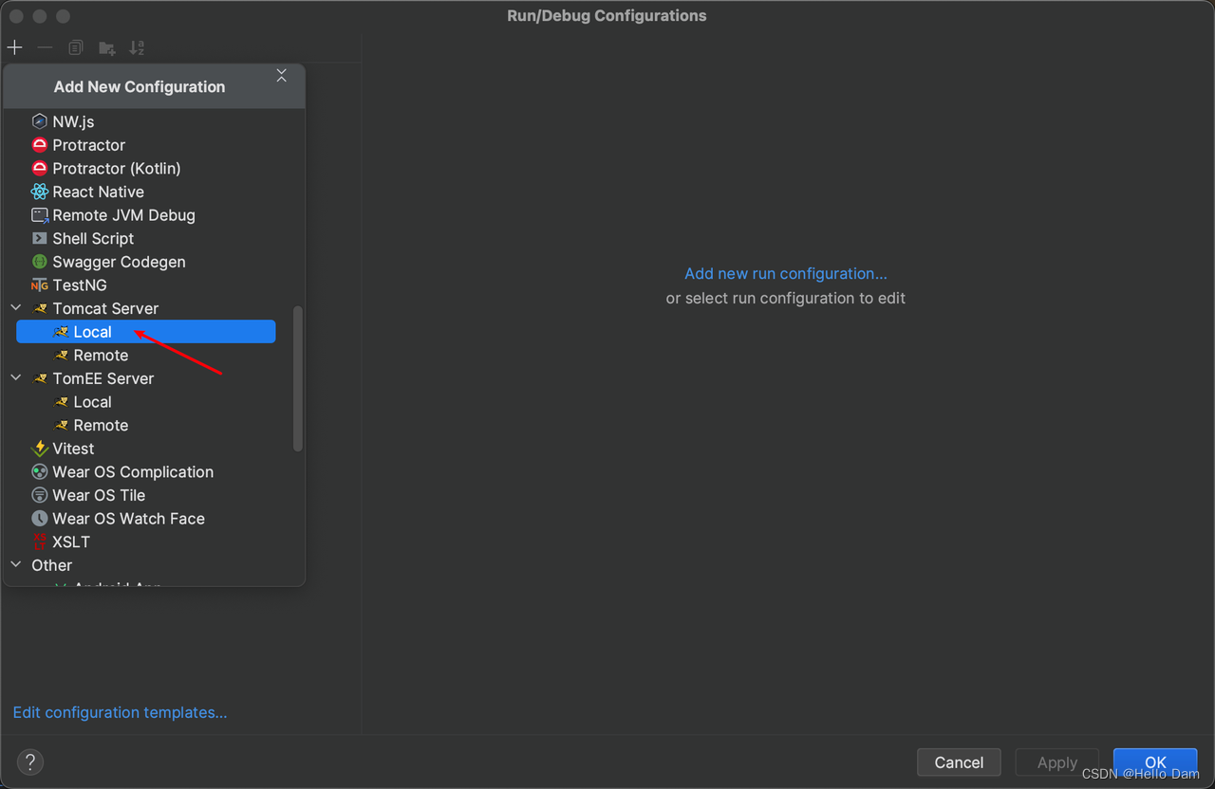1215x789 pixels.
Task: Click the Cancel button
Action: click(959, 762)
